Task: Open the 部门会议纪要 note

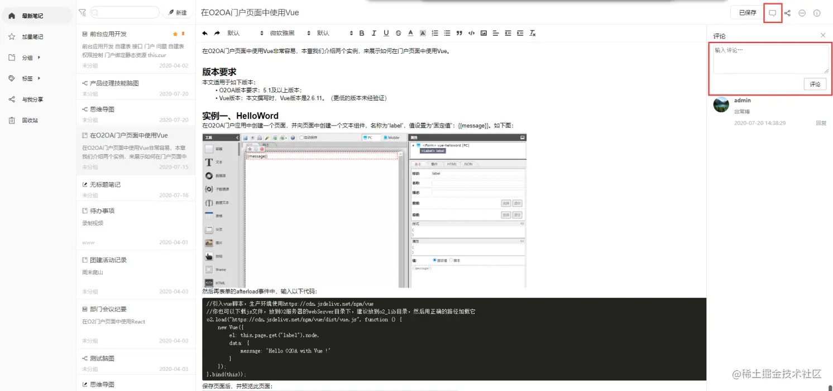Action: [x=136, y=325]
